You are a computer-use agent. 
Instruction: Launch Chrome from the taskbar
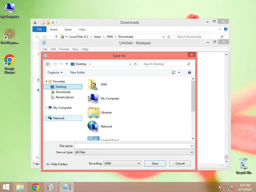coord(36,187)
